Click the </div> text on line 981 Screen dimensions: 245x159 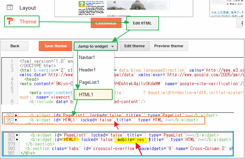28,153
